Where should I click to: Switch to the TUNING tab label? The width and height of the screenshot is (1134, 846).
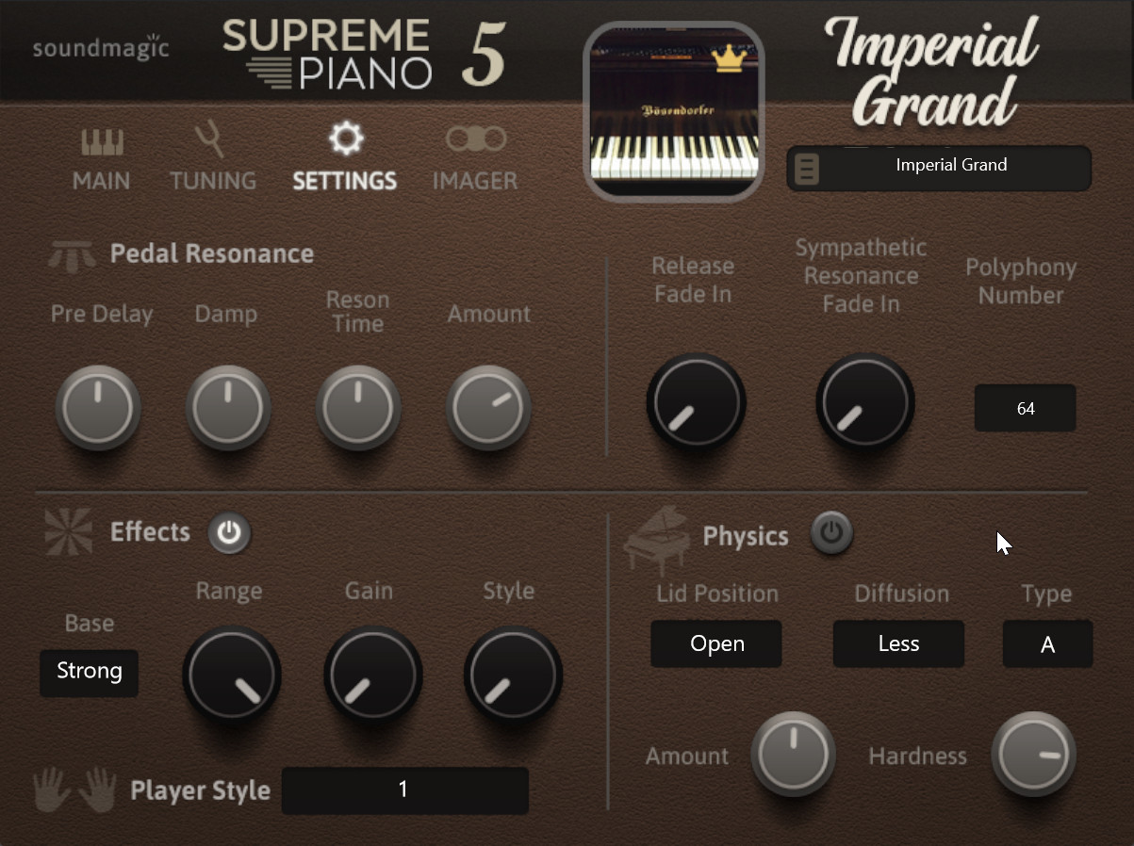coord(213,181)
